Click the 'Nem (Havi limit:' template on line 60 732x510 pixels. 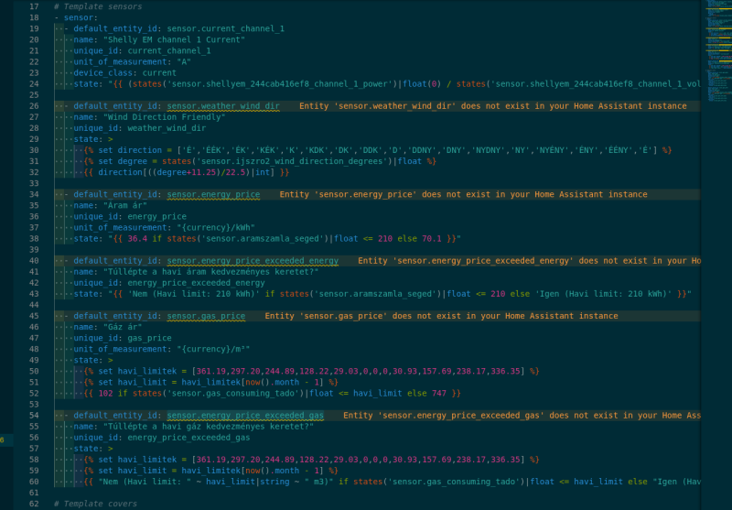393,482
